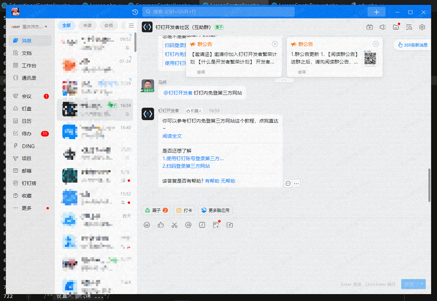
Task: Open group settings gear icon
Action: pyautogui.click(x=422, y=27)
